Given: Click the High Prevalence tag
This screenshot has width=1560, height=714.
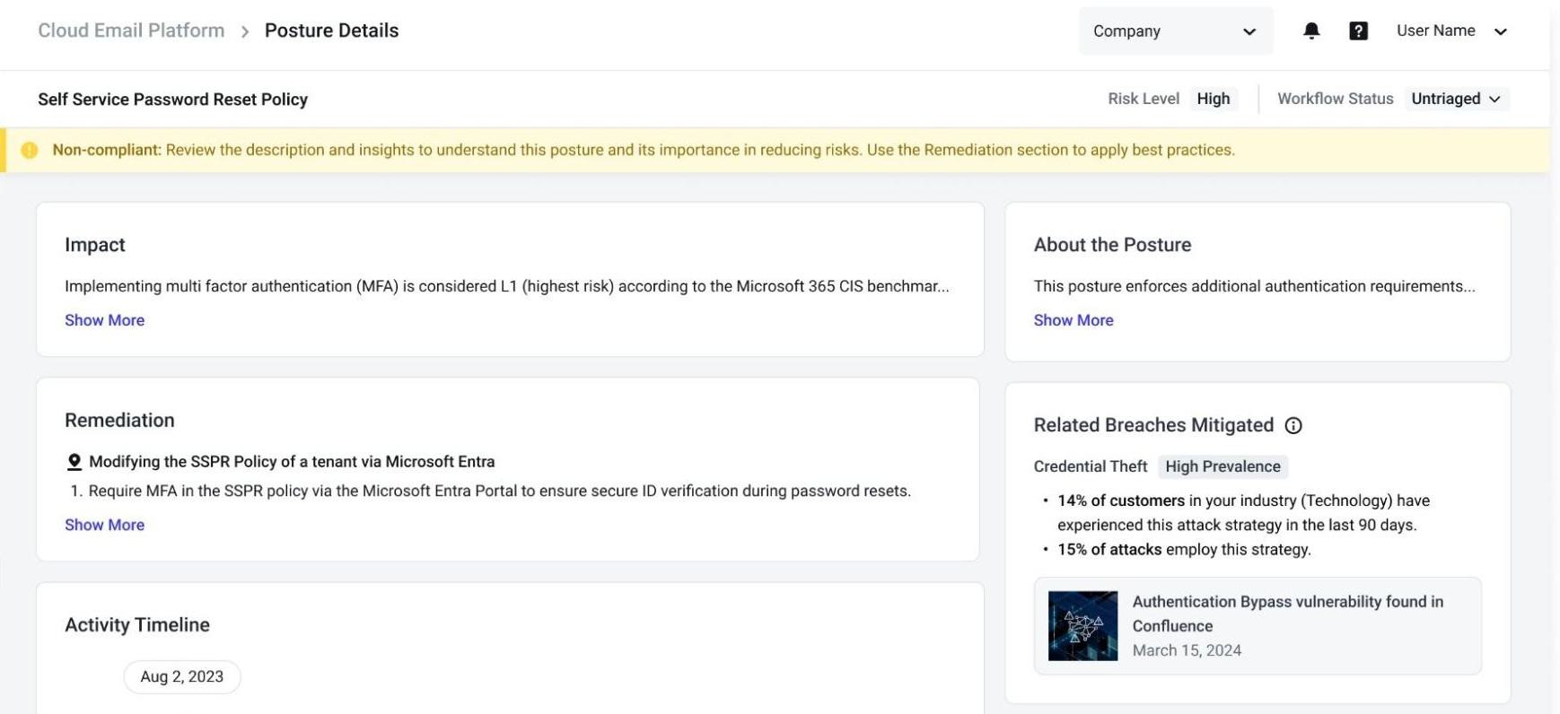Looking at the screenshot, I should coord(1223,466).
